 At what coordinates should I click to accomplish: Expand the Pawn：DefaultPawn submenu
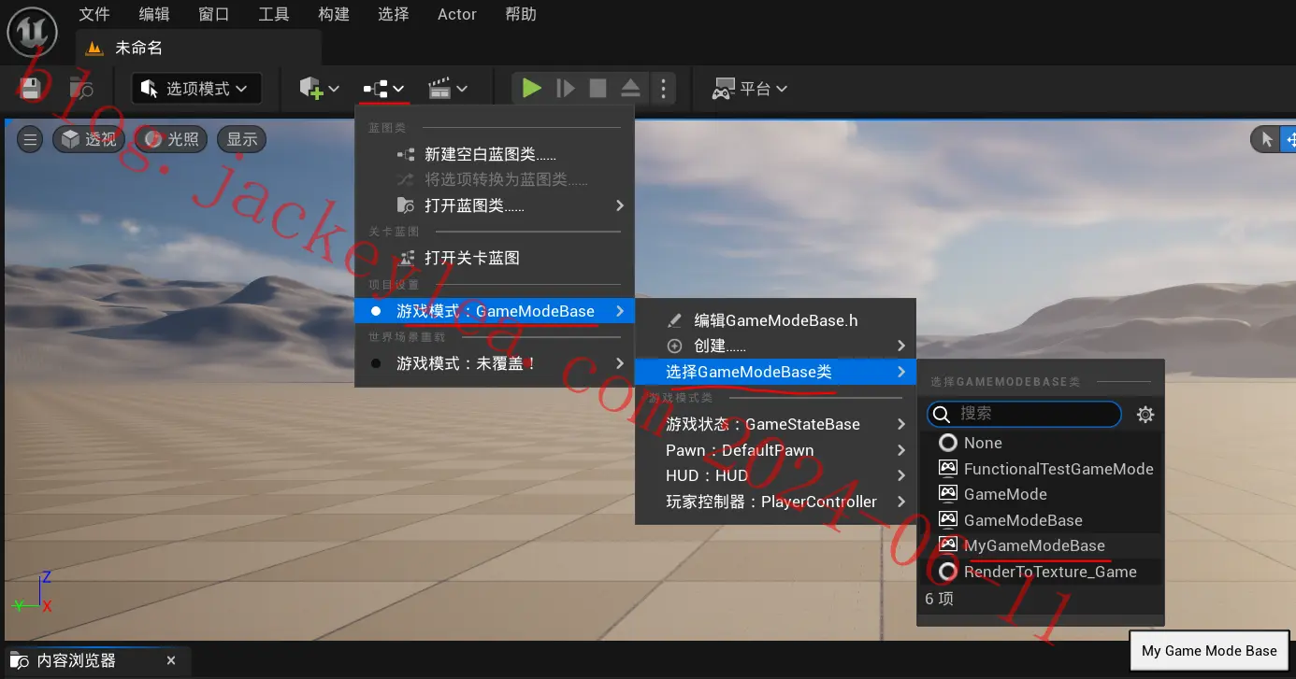tap(774, 450)
